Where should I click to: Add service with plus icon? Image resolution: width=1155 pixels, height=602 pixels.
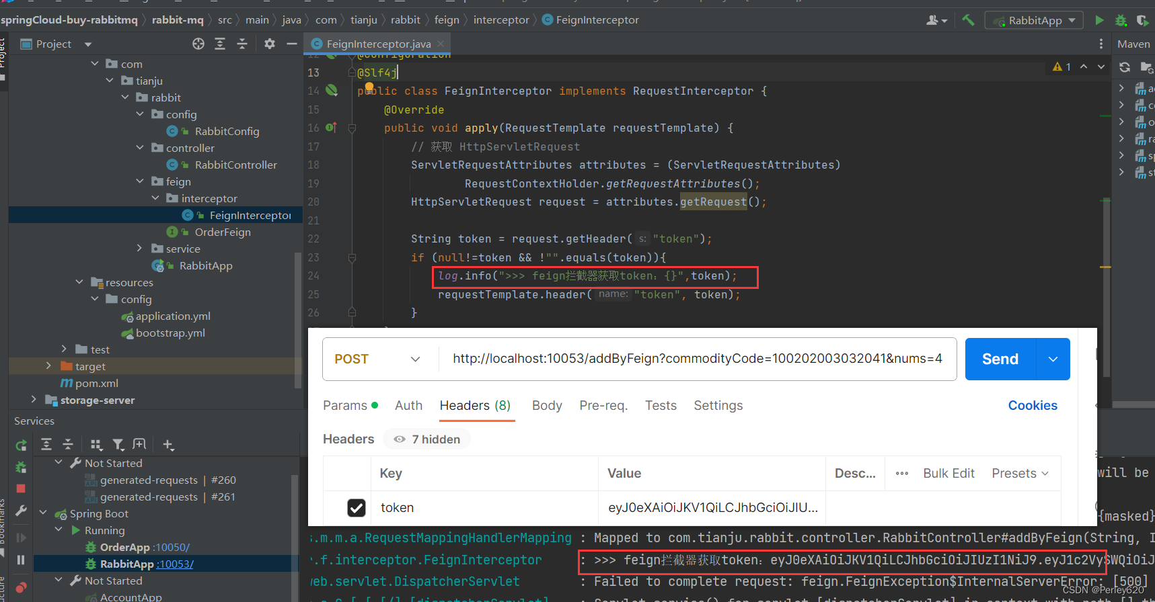coord(168,445)
